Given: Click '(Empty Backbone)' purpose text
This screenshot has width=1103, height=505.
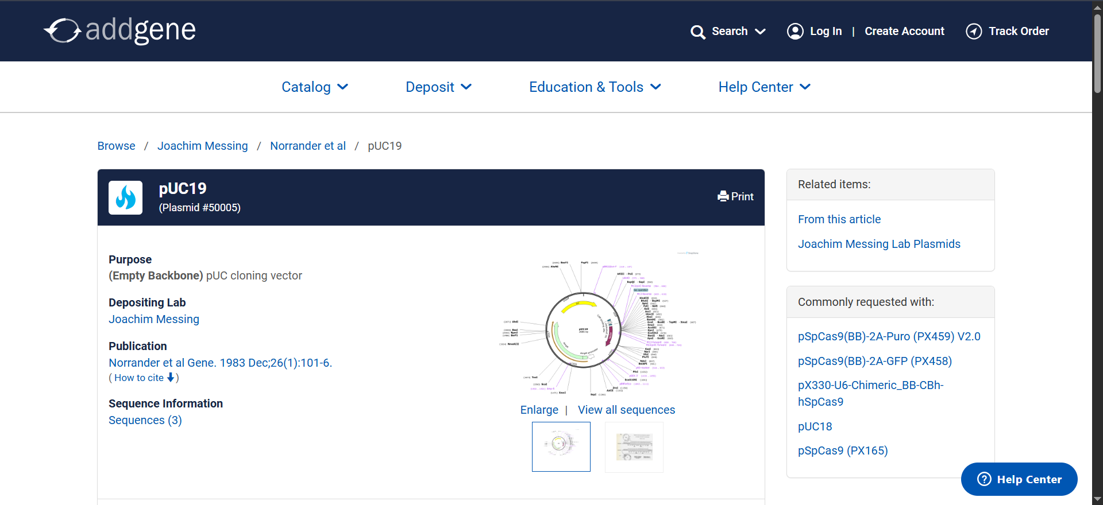Looking at the screenshot, I should click(x=156, y=275).
